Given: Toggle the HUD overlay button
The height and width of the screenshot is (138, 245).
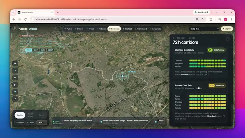Looking at the screenshot, I should pos(42,122).
